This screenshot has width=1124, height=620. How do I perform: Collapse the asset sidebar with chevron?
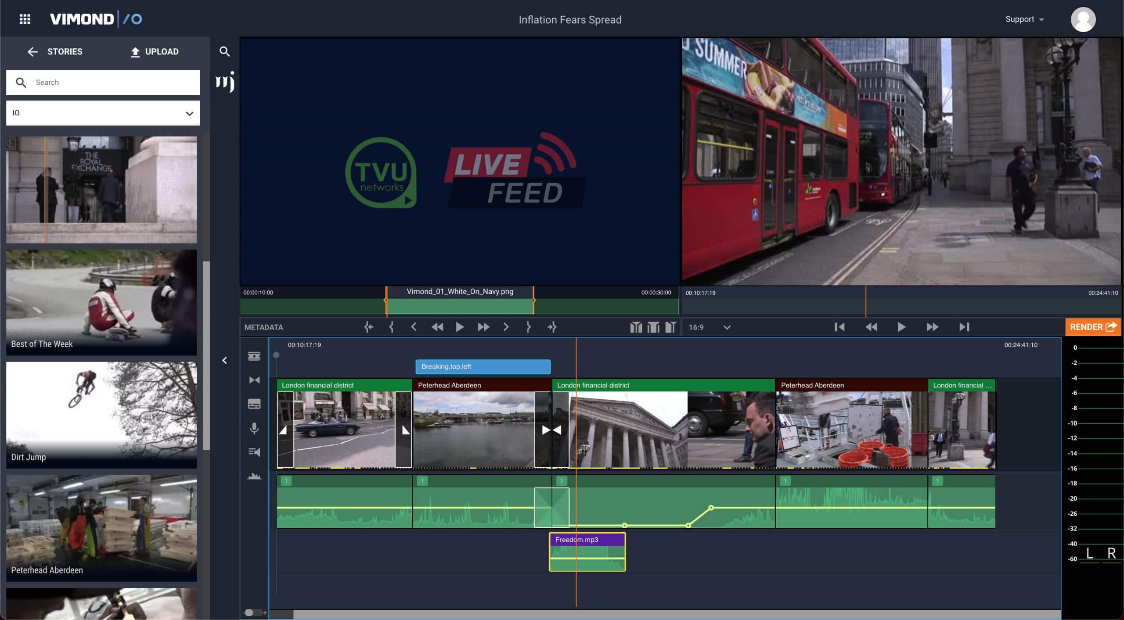pyautogui.click(x=224, y=360)
